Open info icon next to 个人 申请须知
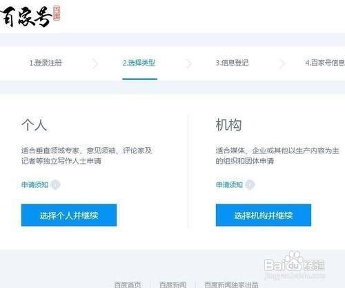 (x=55, y=184)
